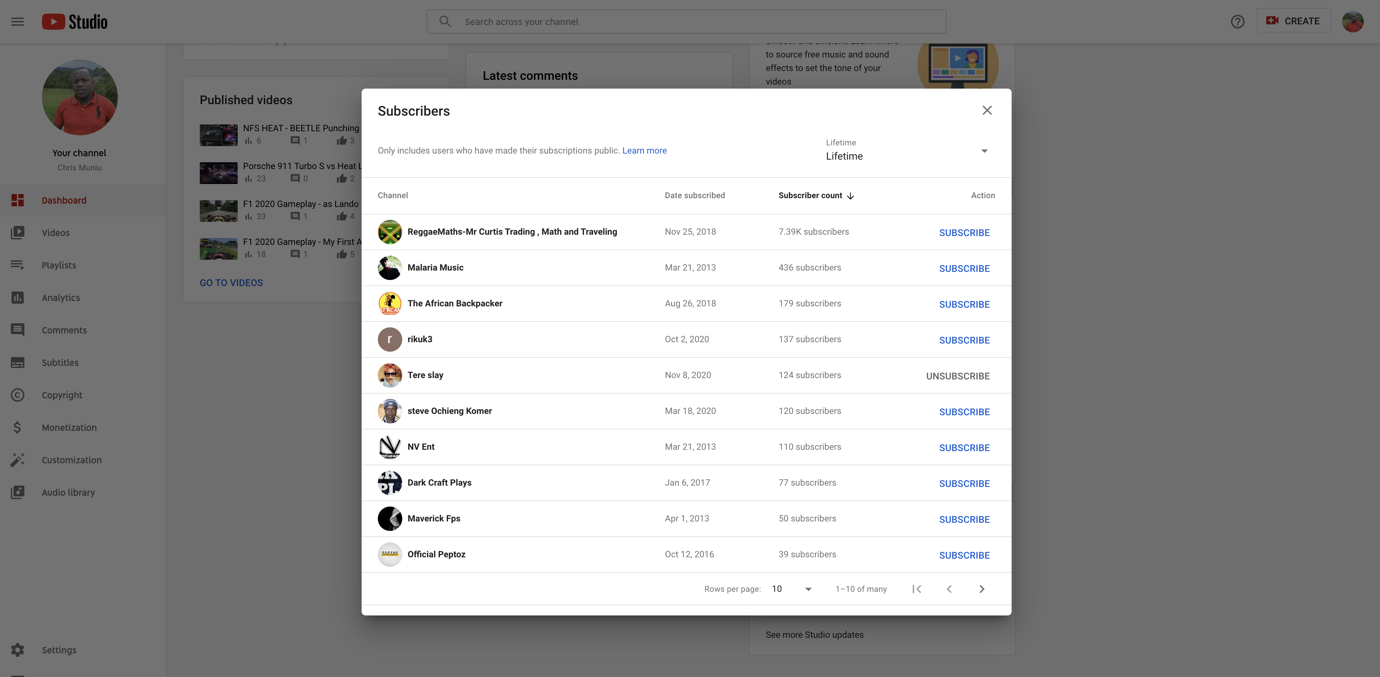Open the hamburger navigation menu
1380x677 pixels.
tap(18, 21)
